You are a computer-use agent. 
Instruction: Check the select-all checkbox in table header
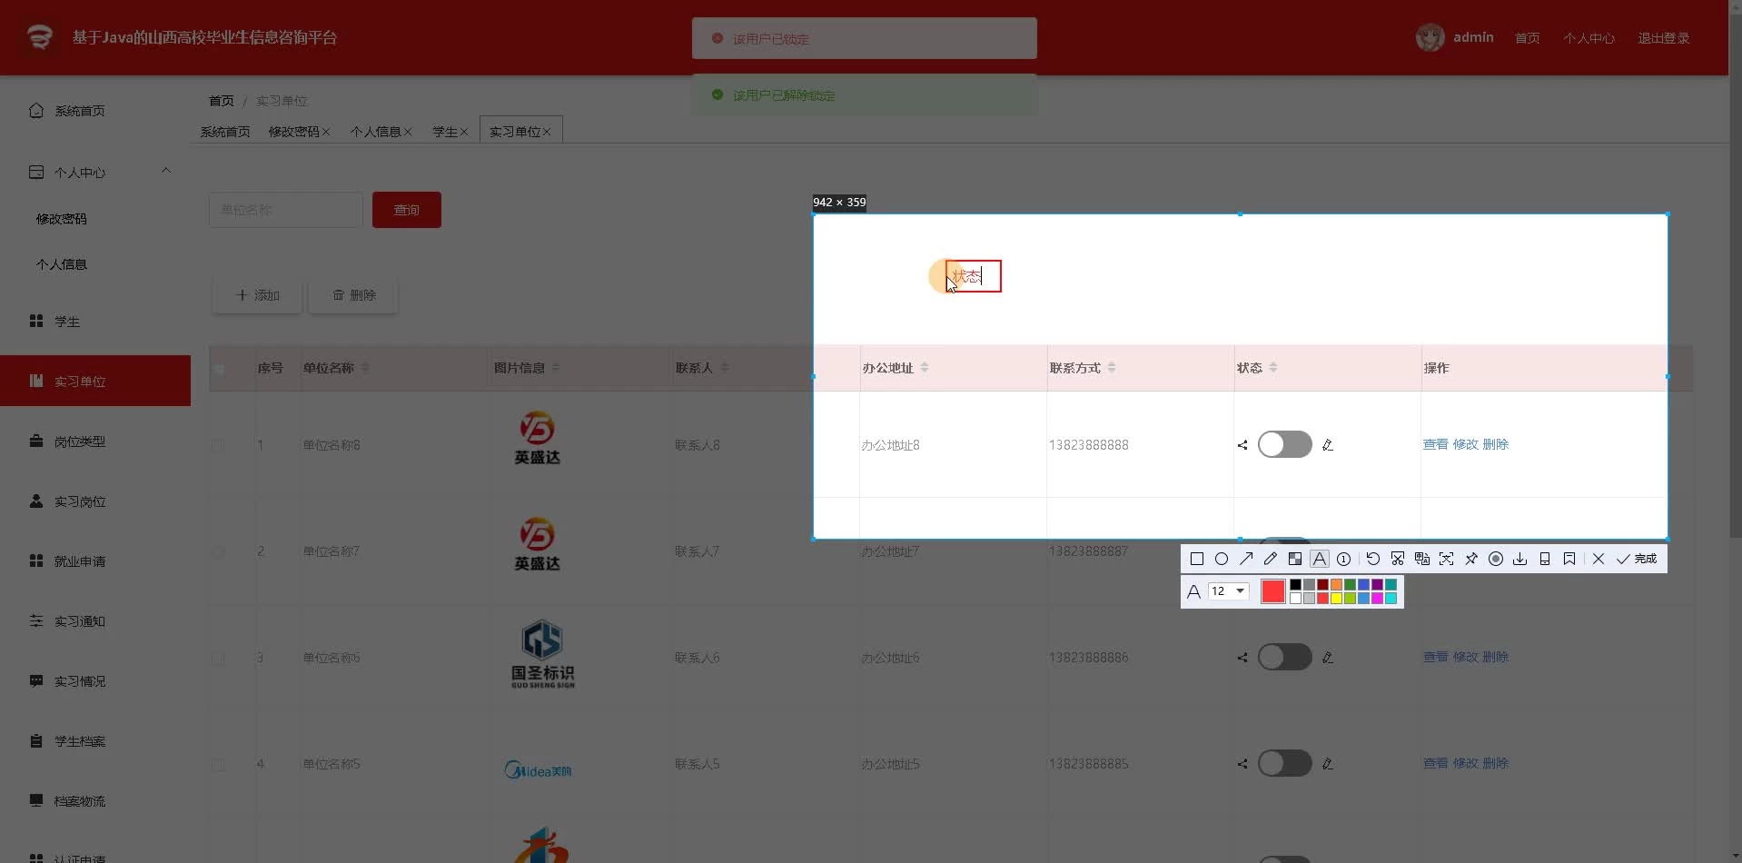coord(218,368)
